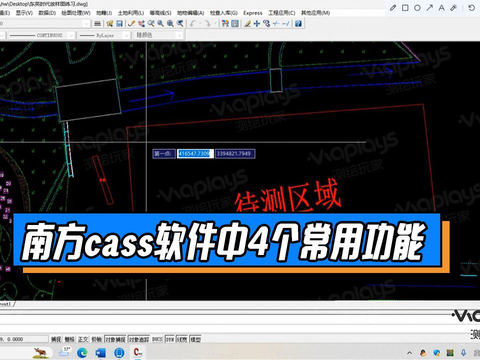Image resolution: width=480 pixels, height=360 pixels.
Task: Click the Redo arrow icon
Action: click(207, 23)
